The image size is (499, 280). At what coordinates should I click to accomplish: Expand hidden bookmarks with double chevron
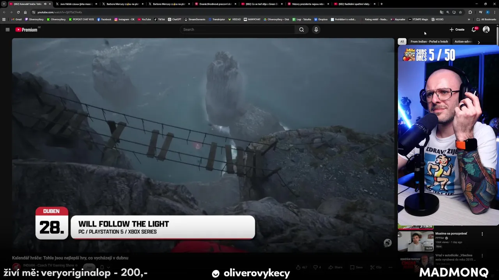tap(469, 19)
